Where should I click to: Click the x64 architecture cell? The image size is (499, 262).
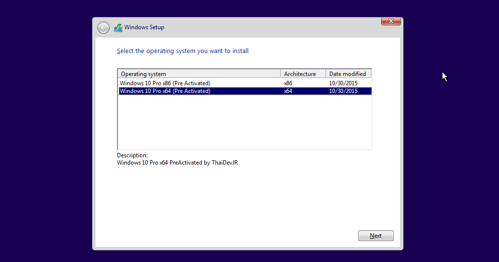288,91
